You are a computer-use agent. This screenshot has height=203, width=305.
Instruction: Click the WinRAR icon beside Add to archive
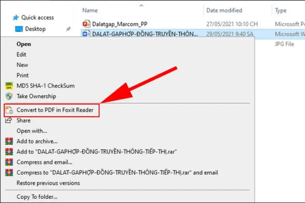9,141
